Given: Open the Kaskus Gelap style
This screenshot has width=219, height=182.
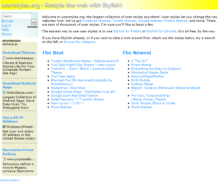Looking at the screenshot, I should 142,84.
